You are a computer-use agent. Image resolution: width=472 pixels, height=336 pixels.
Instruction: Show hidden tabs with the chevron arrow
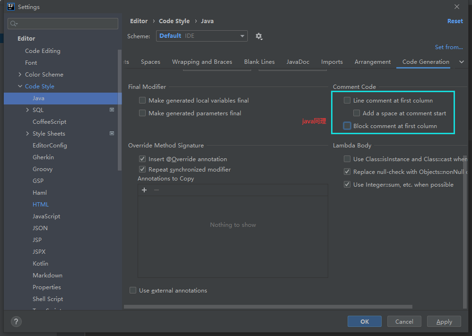click(x=462, y=61)
